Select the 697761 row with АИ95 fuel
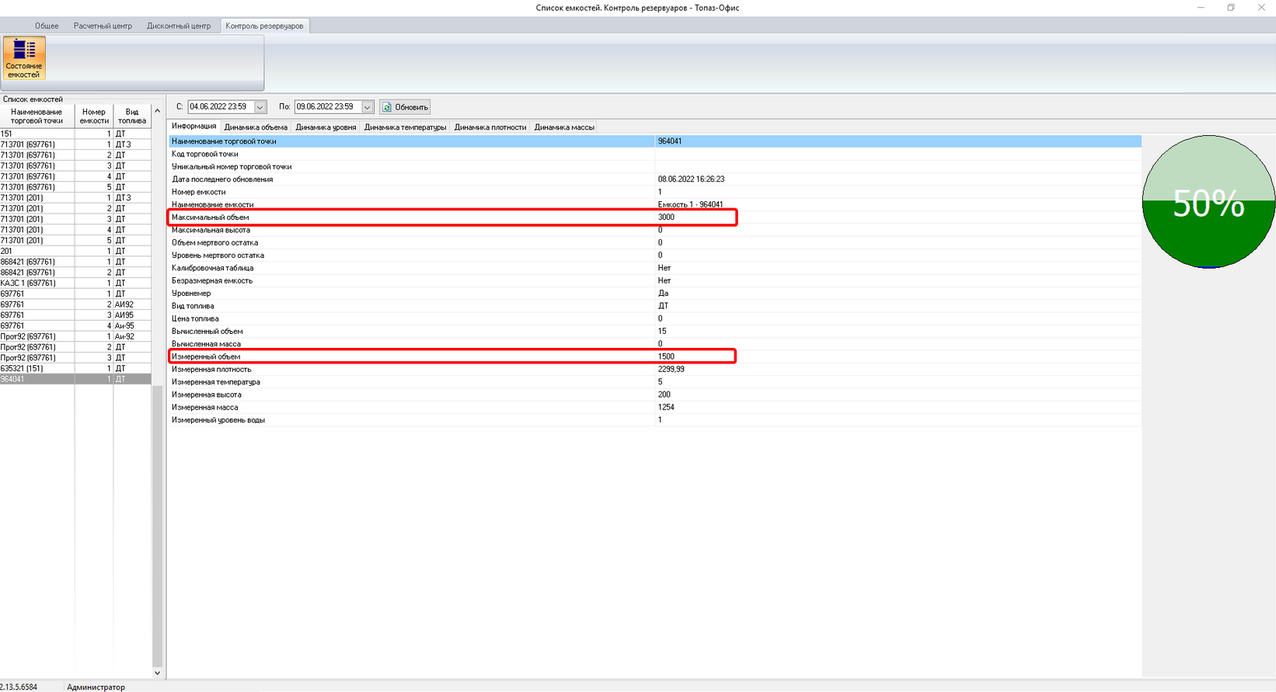Screen dimensions: 1276x692 (75, 315)
